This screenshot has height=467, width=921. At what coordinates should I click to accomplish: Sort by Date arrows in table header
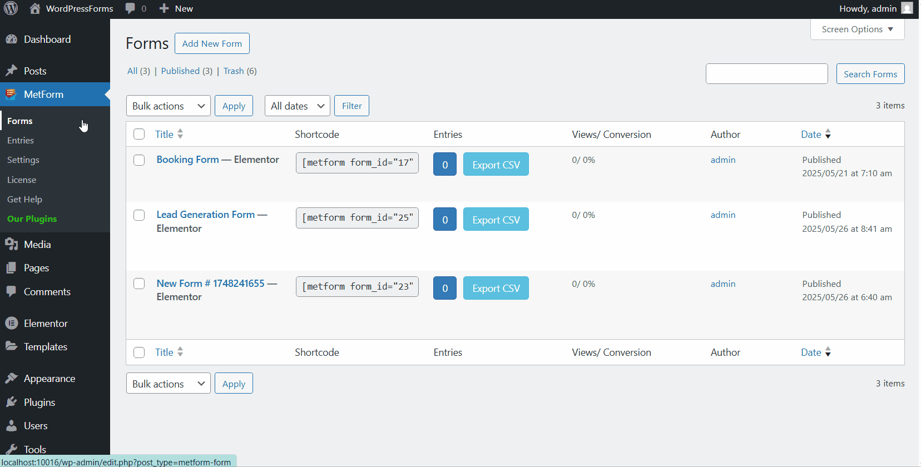(x=828, y=134)
